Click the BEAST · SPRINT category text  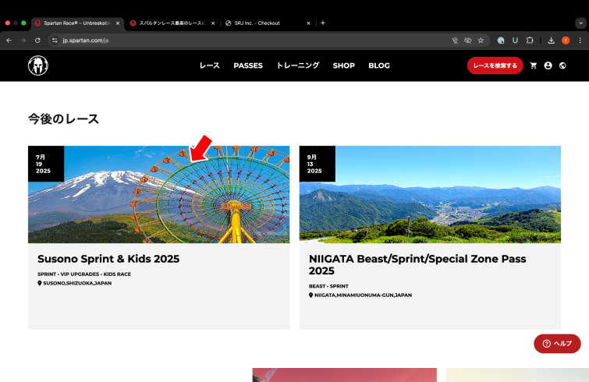tap(328, 286)
